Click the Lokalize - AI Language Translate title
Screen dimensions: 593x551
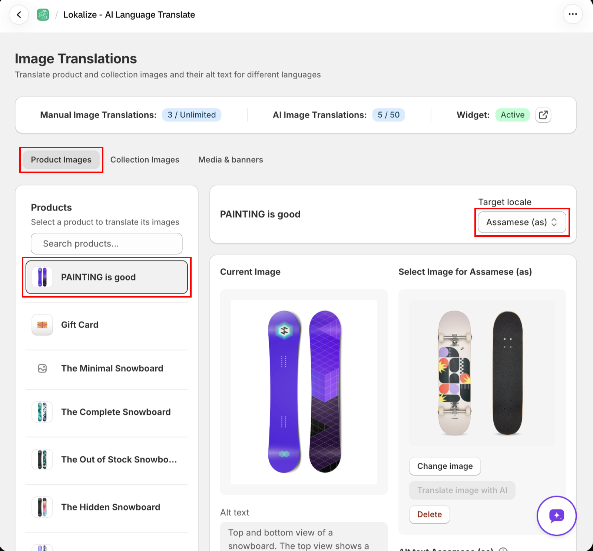pyautogui.click(x=129, y=15)
